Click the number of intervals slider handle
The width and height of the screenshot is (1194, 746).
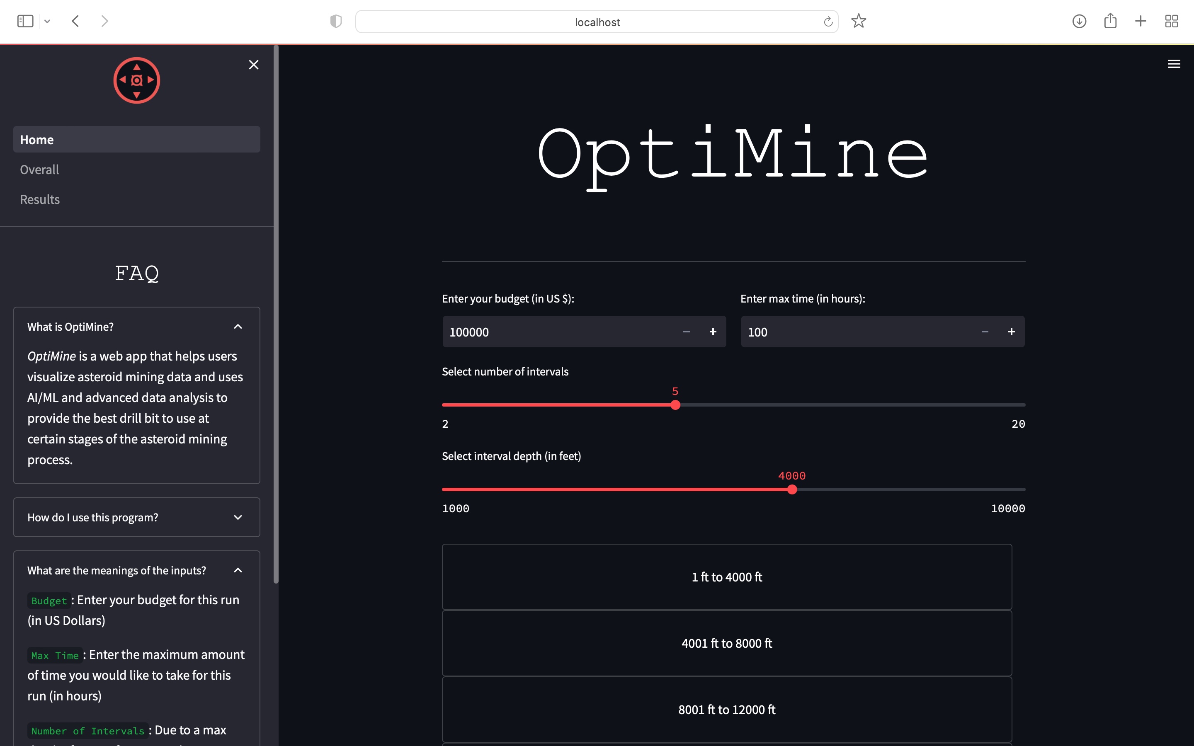(675, 405)
